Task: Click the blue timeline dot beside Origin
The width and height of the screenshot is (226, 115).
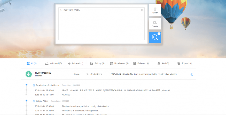Action: point(26,101)
